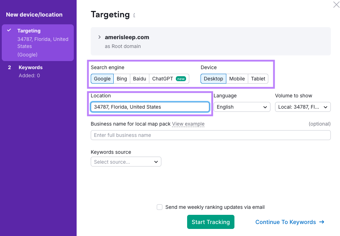Click the Start Tracking button
Screen dimensions: 340x236
coord(210,222)
